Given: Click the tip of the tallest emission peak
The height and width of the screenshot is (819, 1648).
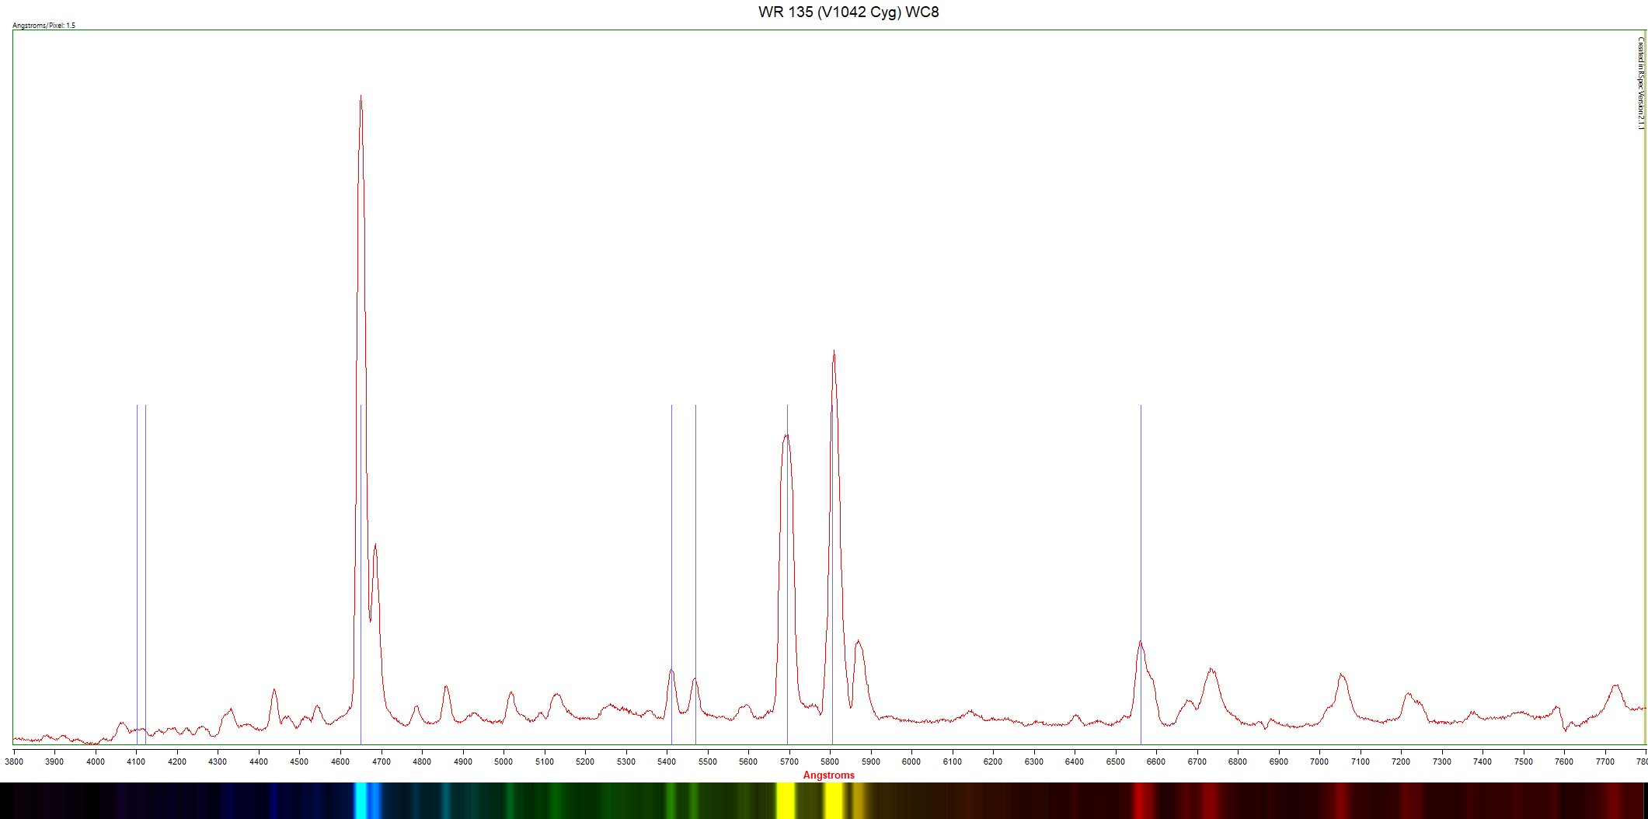Looking at the screenshot, I should pos(361,97).
